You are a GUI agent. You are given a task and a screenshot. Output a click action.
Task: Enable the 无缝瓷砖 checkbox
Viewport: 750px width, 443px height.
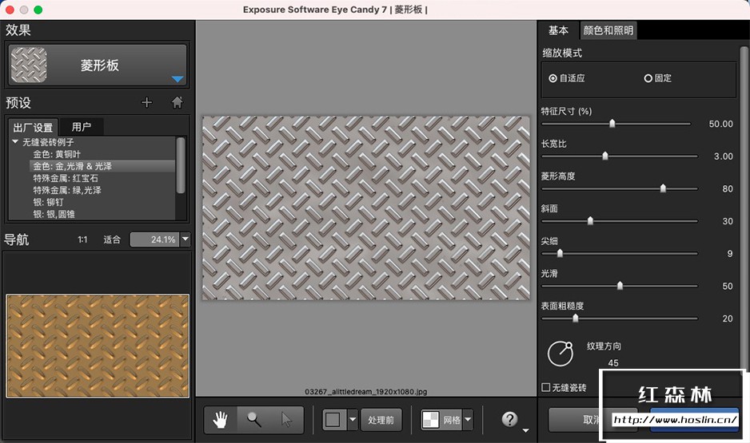coord(546,387)
